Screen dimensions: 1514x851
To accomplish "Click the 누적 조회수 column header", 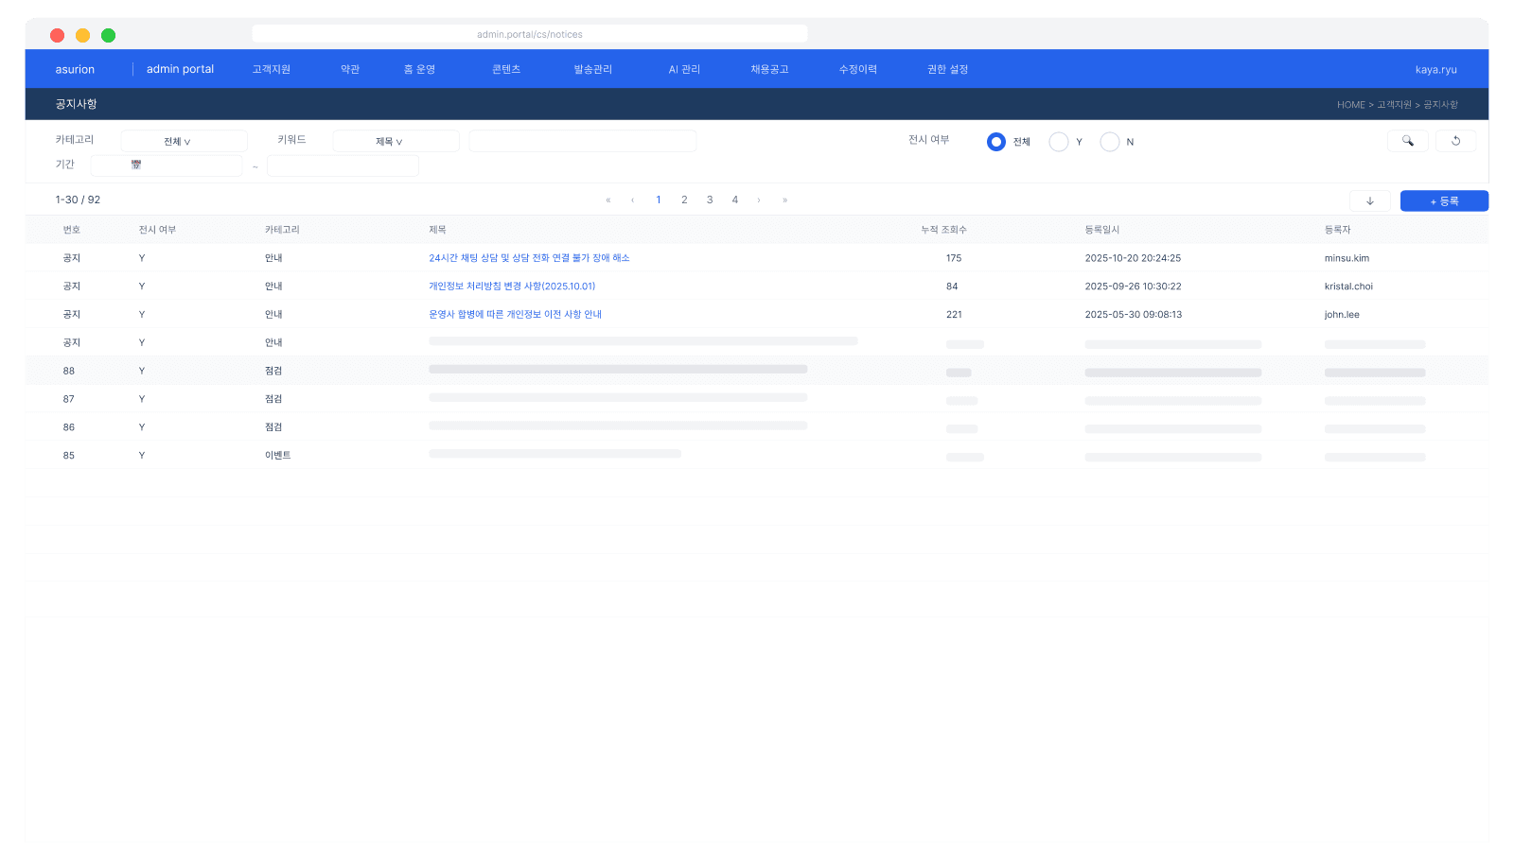I will 944,230.
